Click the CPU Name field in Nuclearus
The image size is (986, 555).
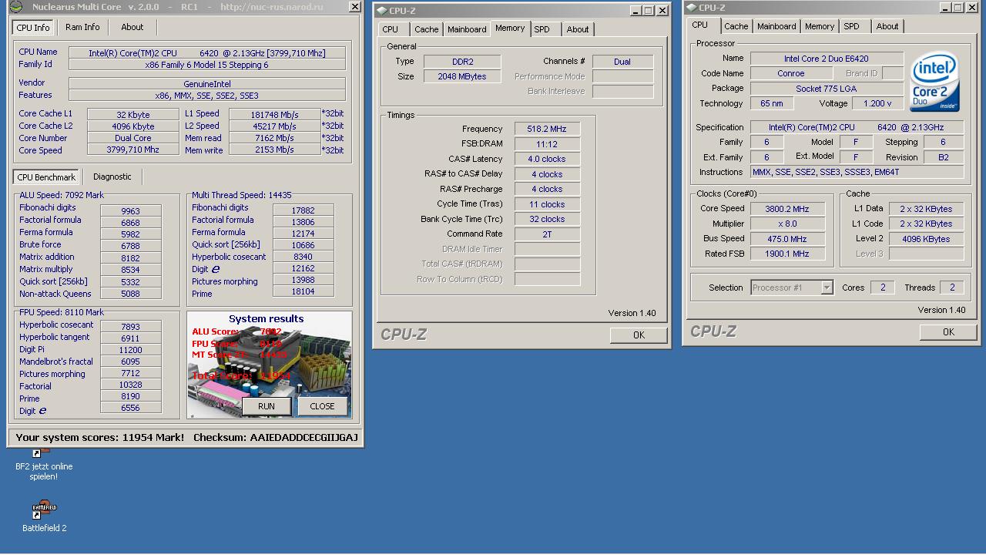207,53
